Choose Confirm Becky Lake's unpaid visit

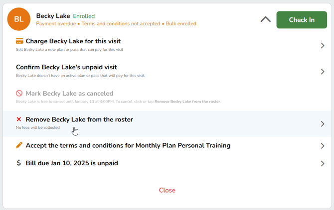click(66, 67)
